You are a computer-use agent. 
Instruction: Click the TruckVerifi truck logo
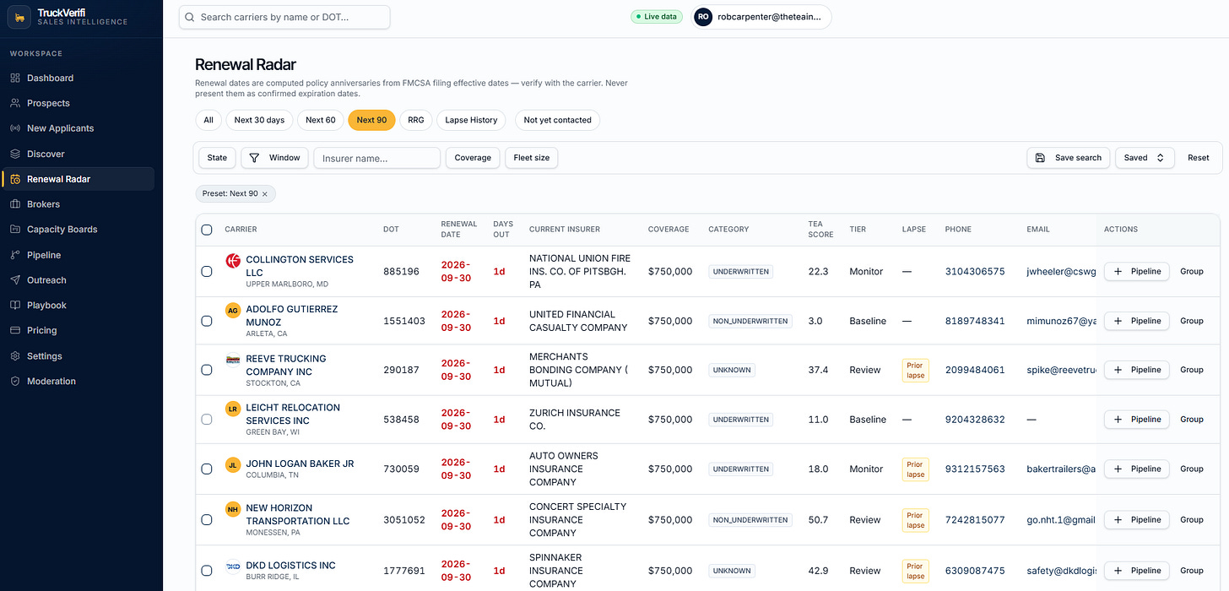[20, 18]
